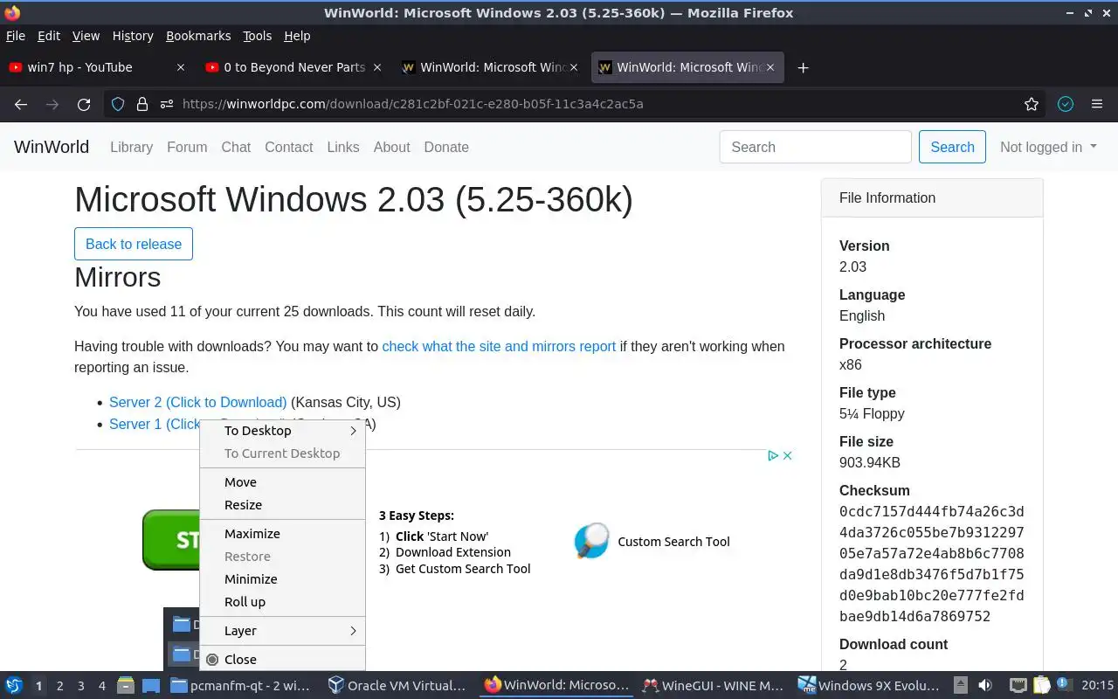Image resolution: width=1118 pixels, height=699 pixels.
Task: Choose Move from window context menu
Action: coord(282,482)
